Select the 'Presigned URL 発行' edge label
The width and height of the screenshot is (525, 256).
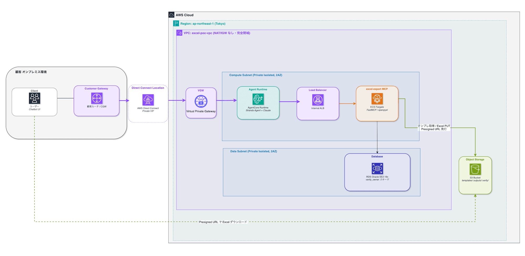pyautogui.click(x=434, y=129)
